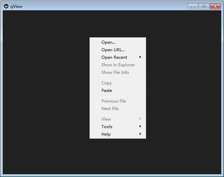
Task: Click the qView title bar text
Action: pyautogui.click(x=17, y=6)
